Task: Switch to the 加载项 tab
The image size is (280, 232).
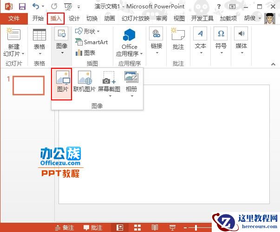Action: click(x=228, y=19)
